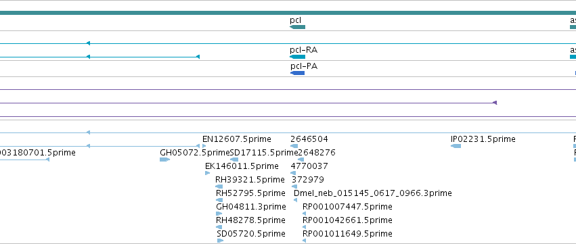Select the GH04811.3prime feature glyph
This screenshot has width=576, height=244.
tap(219, 214)
